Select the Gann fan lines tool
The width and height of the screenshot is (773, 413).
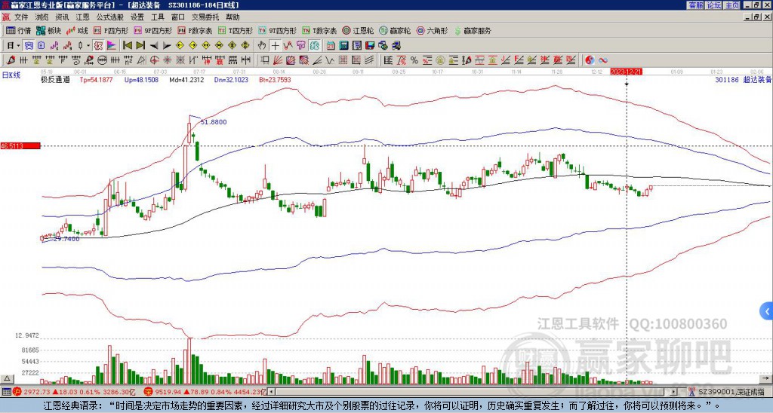278,60
